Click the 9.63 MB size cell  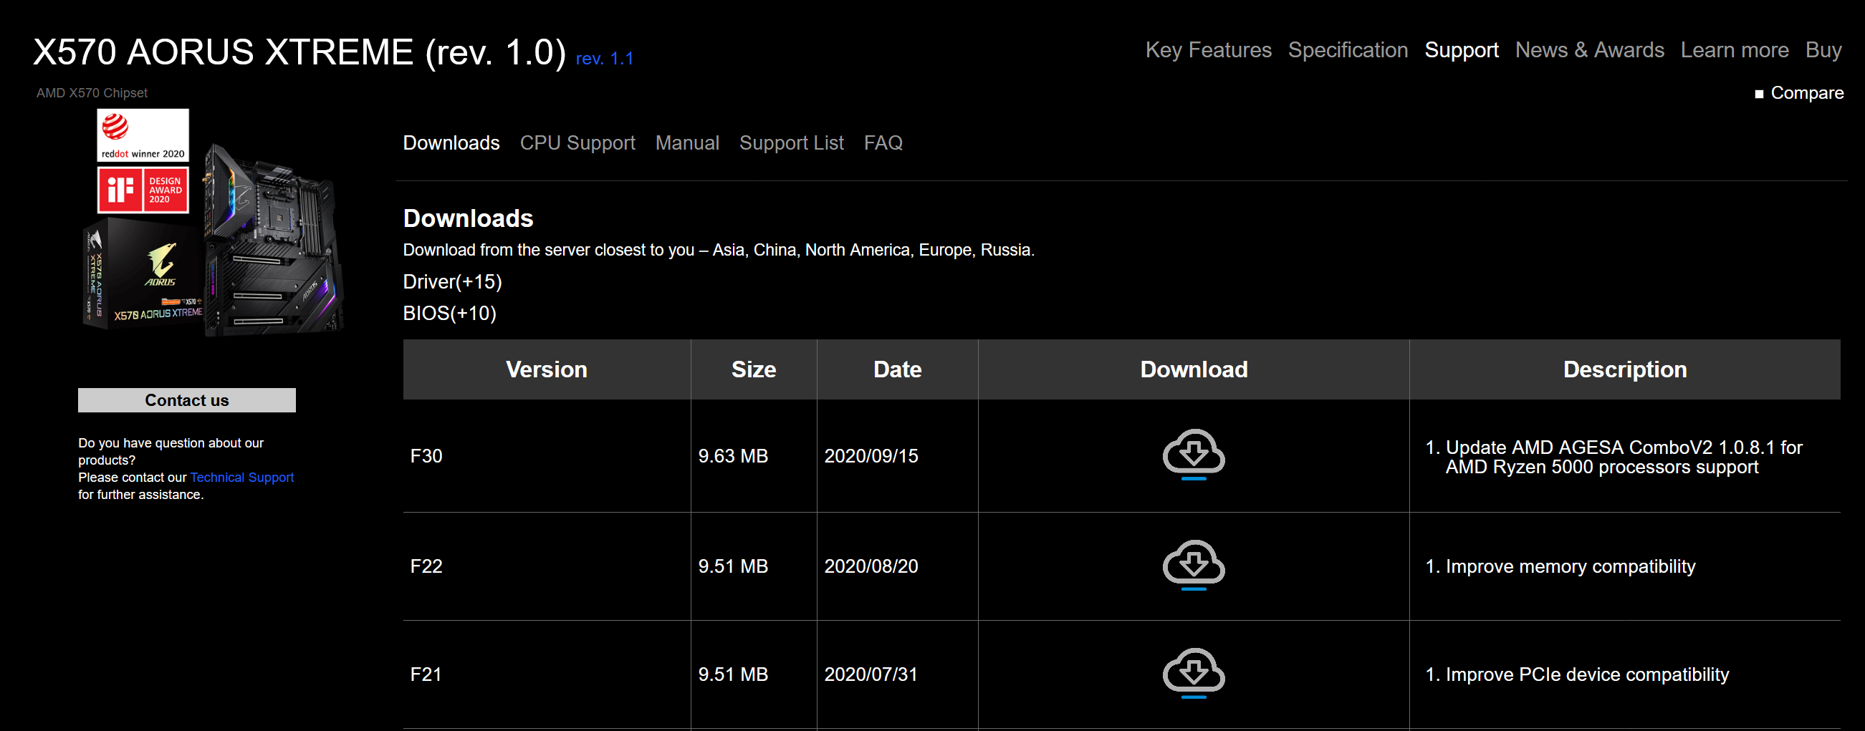coord(754,456)
